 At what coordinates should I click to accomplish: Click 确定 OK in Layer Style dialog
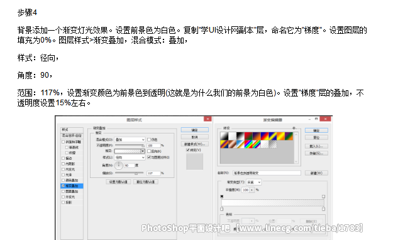(195, 130)
